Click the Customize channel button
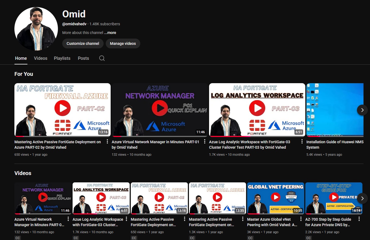370x240 pixels. pyautogui.click(x=83, y=43)
